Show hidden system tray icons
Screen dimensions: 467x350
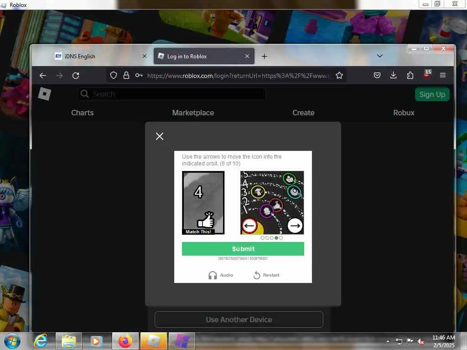pyautogui.click(x=388, y=341)
